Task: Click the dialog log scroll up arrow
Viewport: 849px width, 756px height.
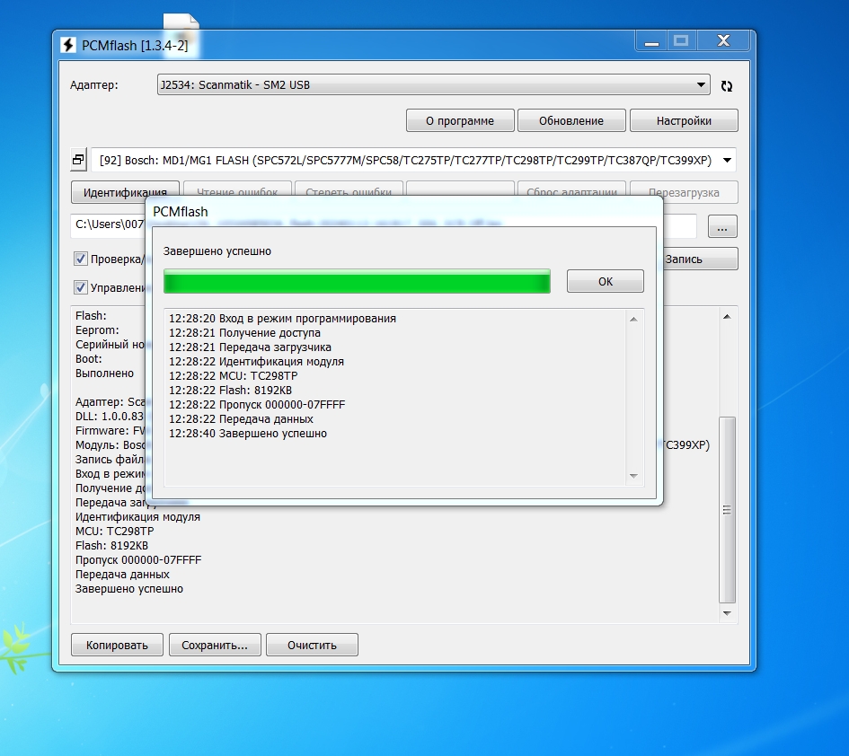Action: (632, 320)
